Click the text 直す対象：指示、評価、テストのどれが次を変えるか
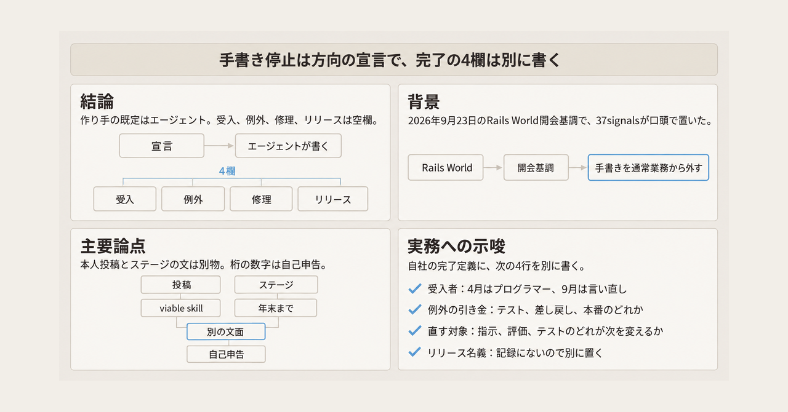 click(545, 331)
